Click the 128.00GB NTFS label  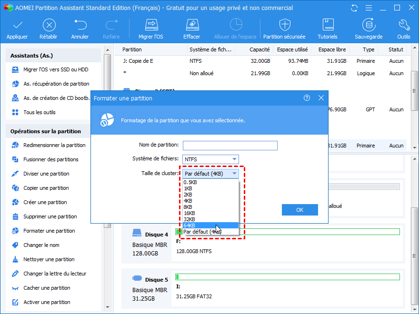pyautogui.click(x=194, y=252)
